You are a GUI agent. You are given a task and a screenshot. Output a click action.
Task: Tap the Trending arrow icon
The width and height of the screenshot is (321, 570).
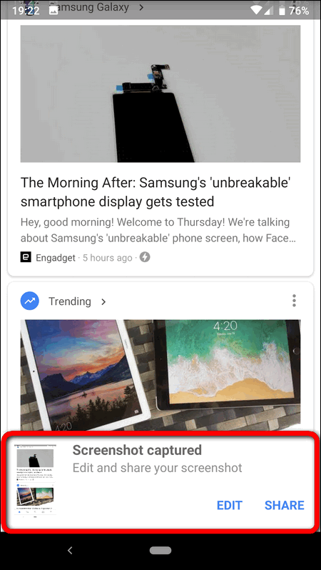30,301
